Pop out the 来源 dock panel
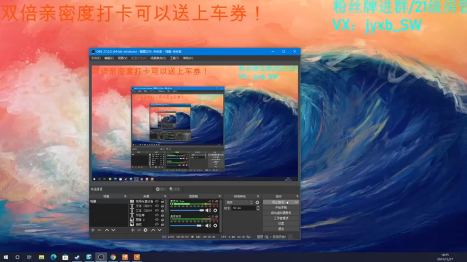The height and width of the screenshot is (262, 467). click(165, 196)
